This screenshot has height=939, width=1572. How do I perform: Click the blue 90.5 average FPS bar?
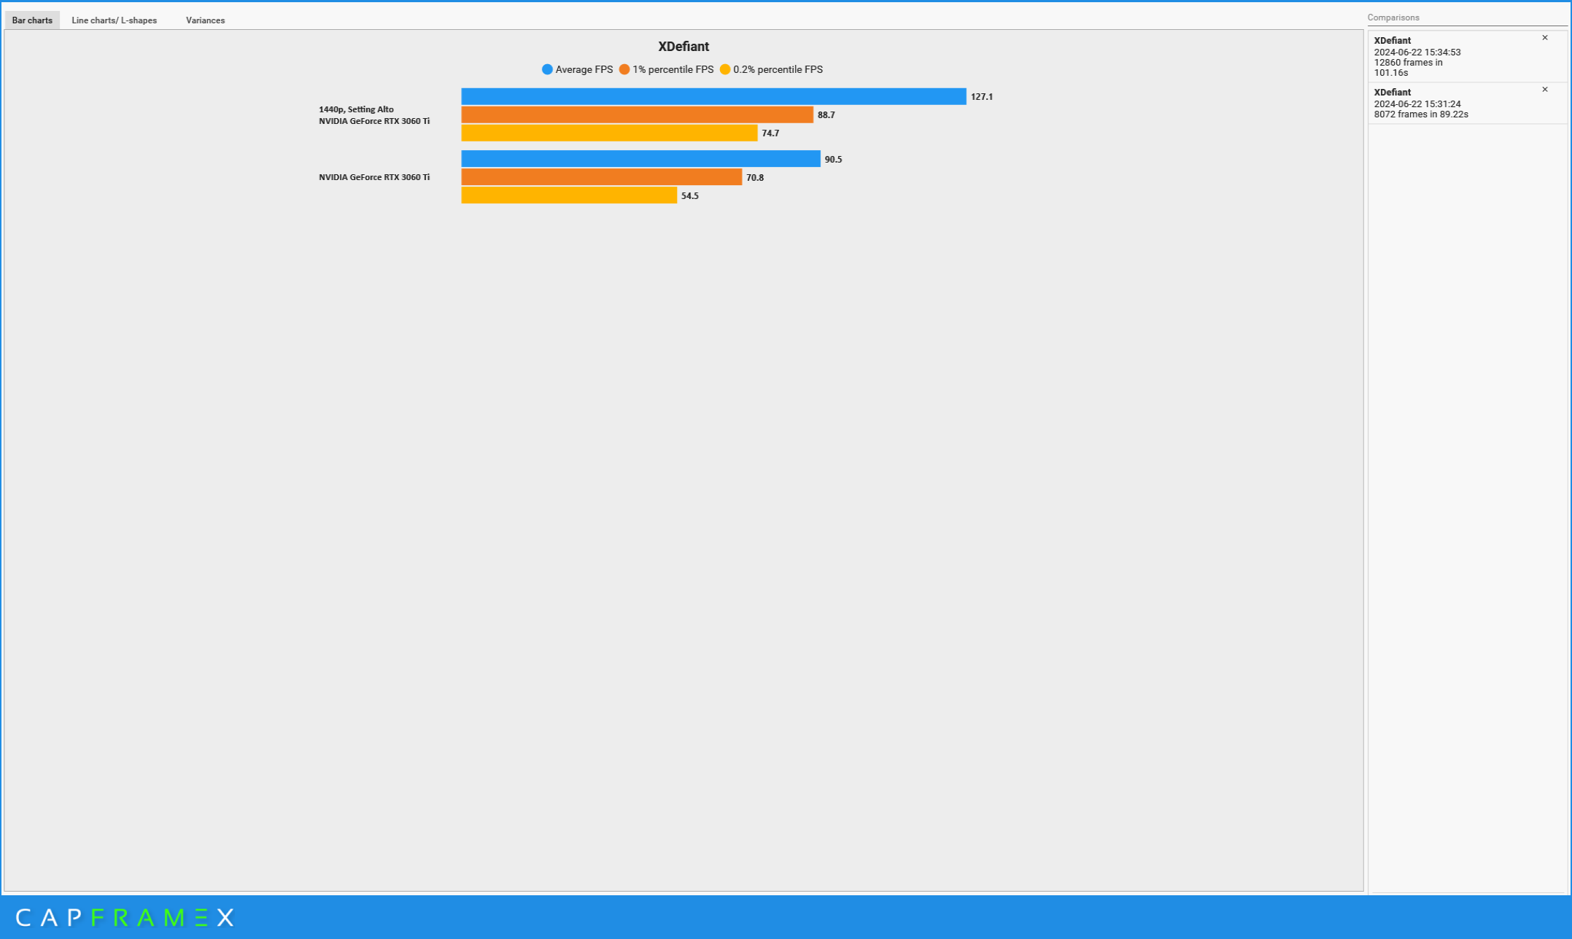pos(640,159)
